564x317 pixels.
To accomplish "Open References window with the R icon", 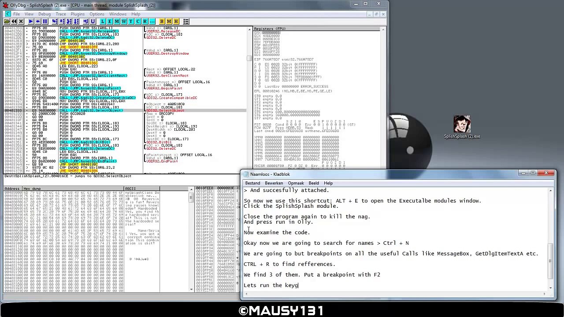I will point(145,22).
